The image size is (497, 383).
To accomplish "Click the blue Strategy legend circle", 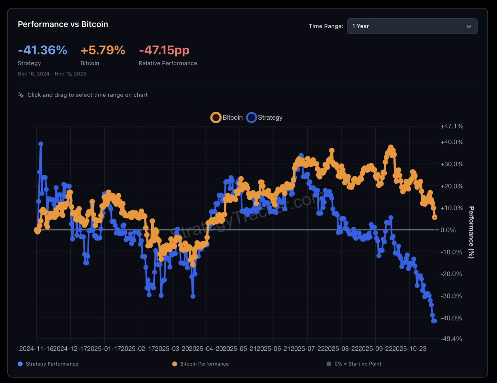I will point(252,117).
